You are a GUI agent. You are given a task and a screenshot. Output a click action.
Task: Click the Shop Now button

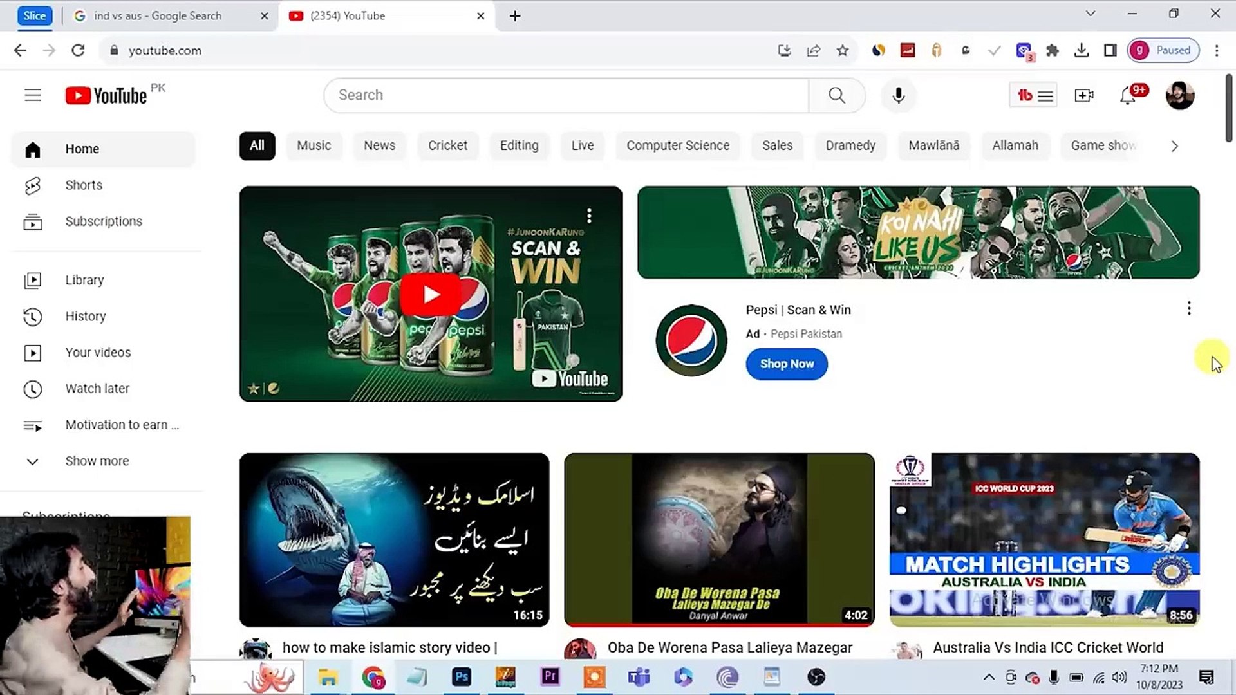click(787, 364)
